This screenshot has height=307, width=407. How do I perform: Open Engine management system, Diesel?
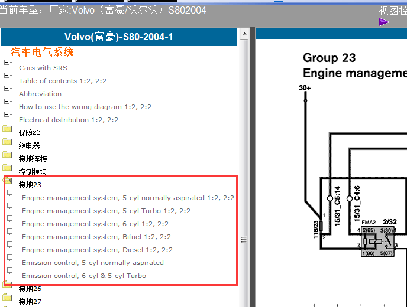click(98, 250)
